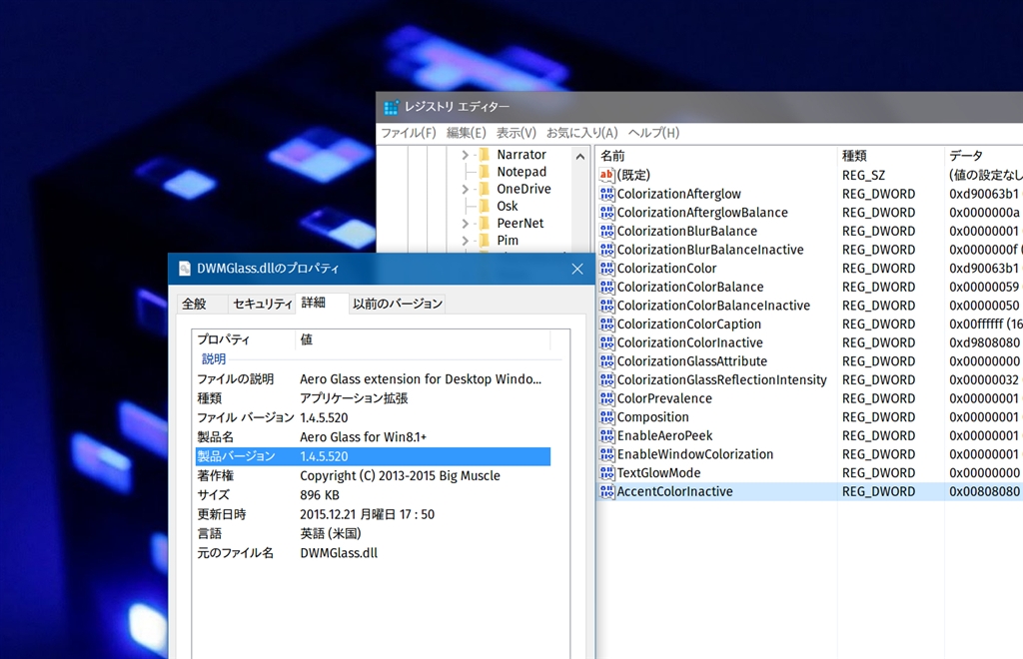Sort values by データ column header
Viewport: 1023px width, 659px height.
tap(983, 156)
